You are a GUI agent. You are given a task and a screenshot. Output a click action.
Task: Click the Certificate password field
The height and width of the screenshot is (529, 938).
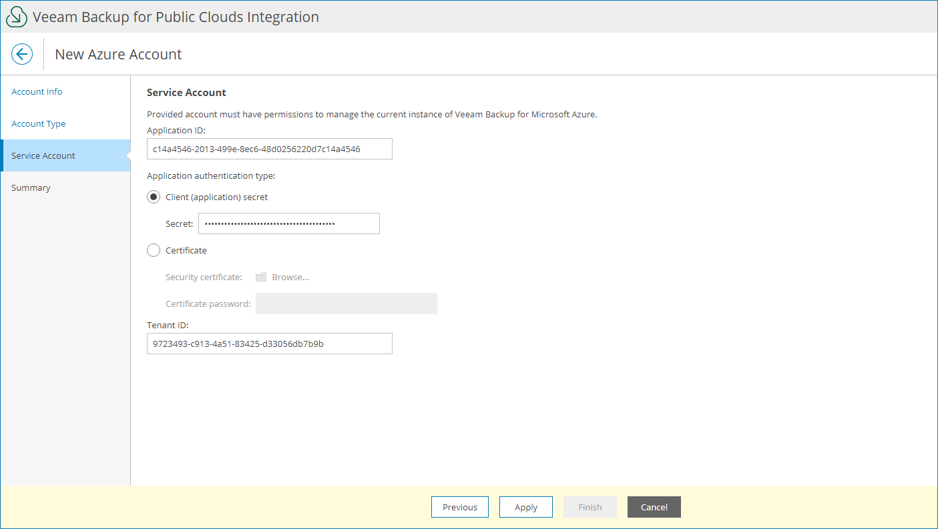point(346,304)
